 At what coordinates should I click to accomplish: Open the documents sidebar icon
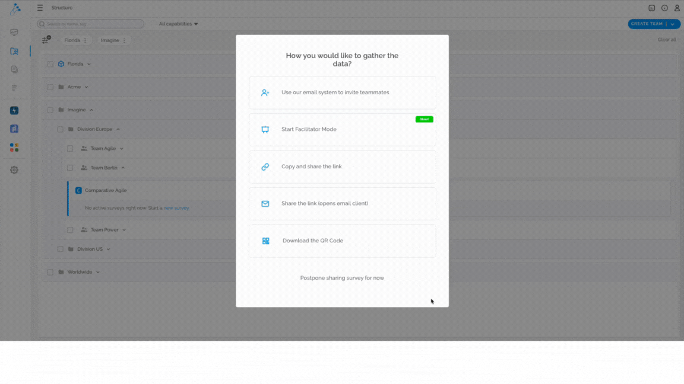click(14, 70)
